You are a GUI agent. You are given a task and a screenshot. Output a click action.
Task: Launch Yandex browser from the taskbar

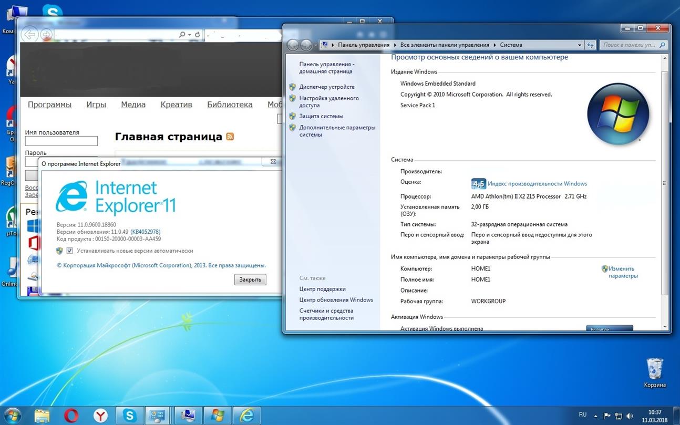[100, 416]
